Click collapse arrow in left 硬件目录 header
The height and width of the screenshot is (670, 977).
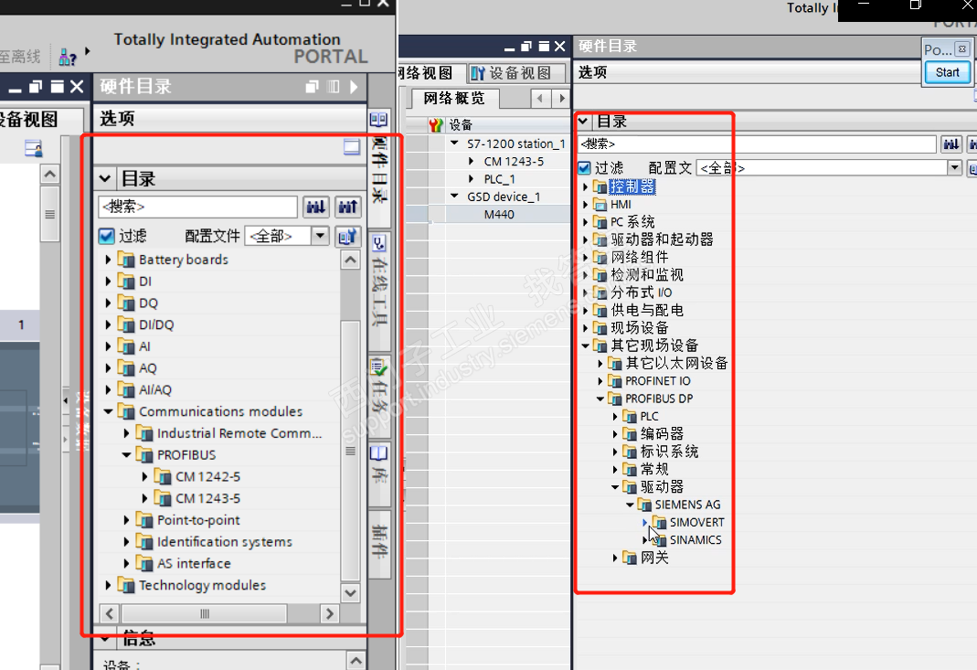coord(354,87)
